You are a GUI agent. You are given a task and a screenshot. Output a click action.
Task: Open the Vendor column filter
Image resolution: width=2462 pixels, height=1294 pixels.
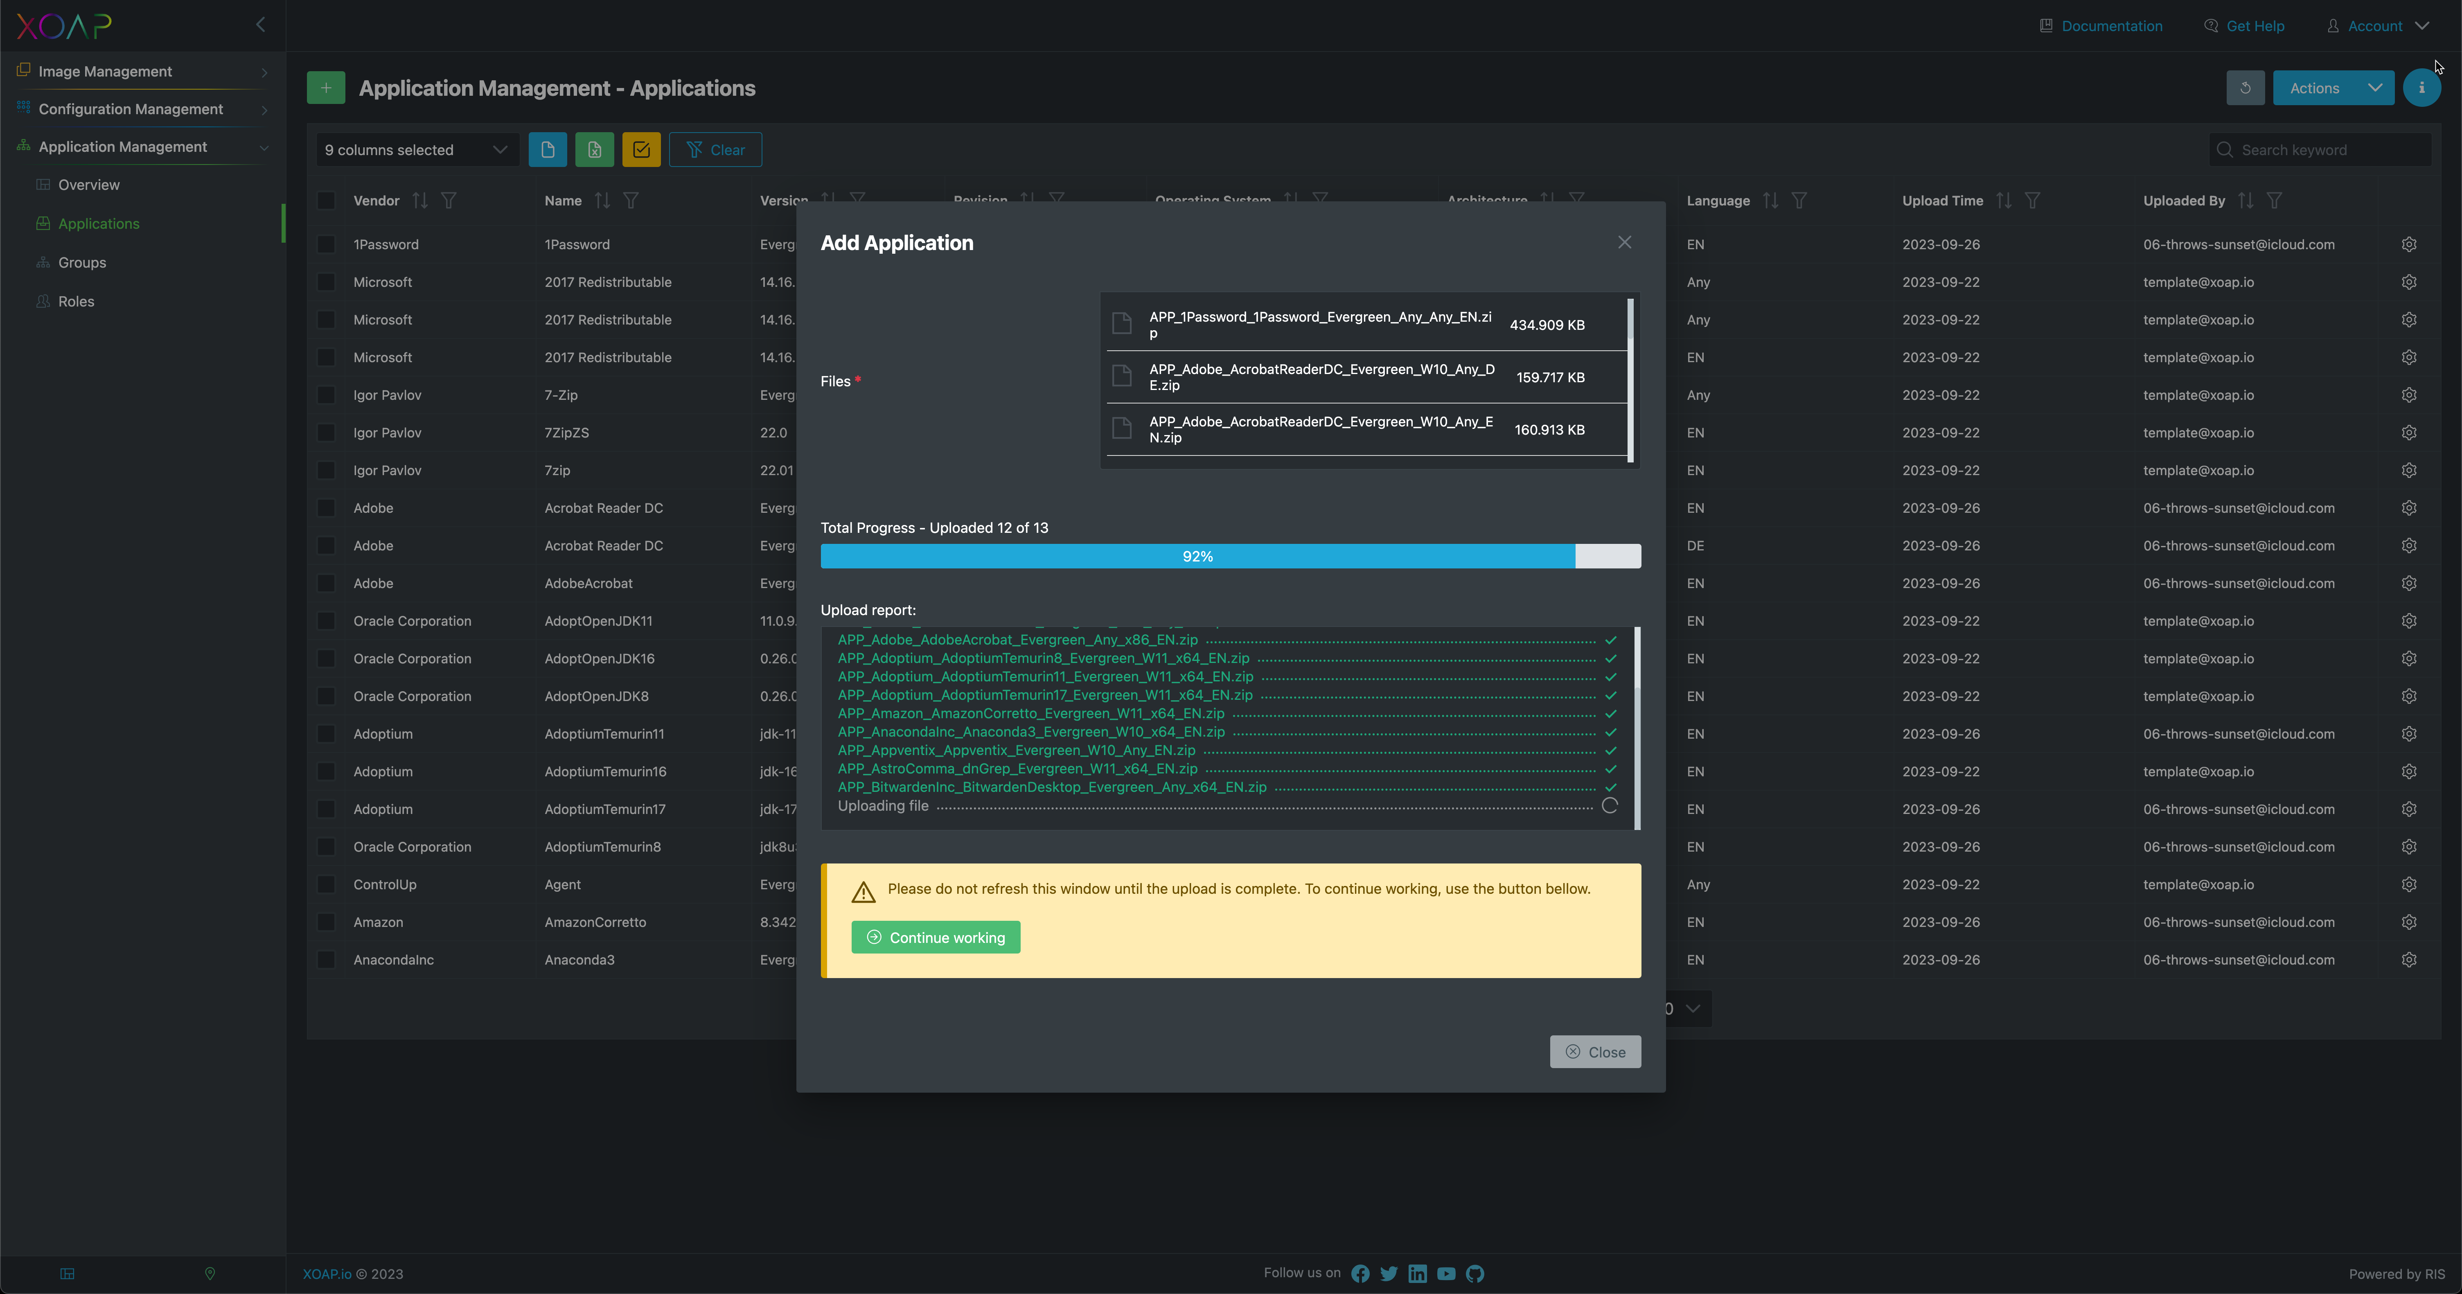[x=448, y=201]
